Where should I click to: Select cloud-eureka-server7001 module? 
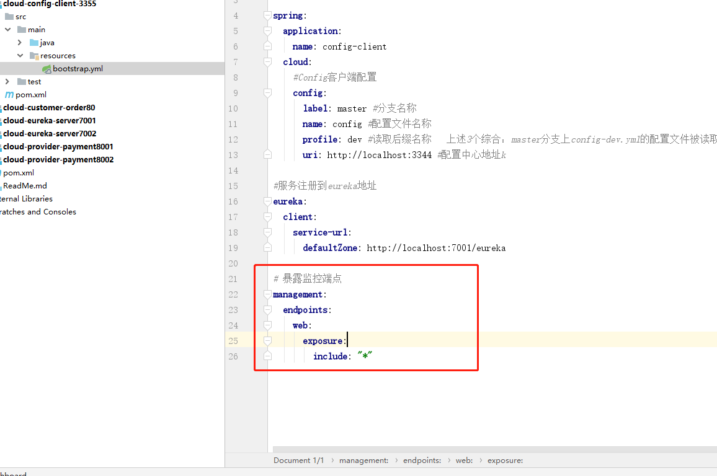point(50,121)
